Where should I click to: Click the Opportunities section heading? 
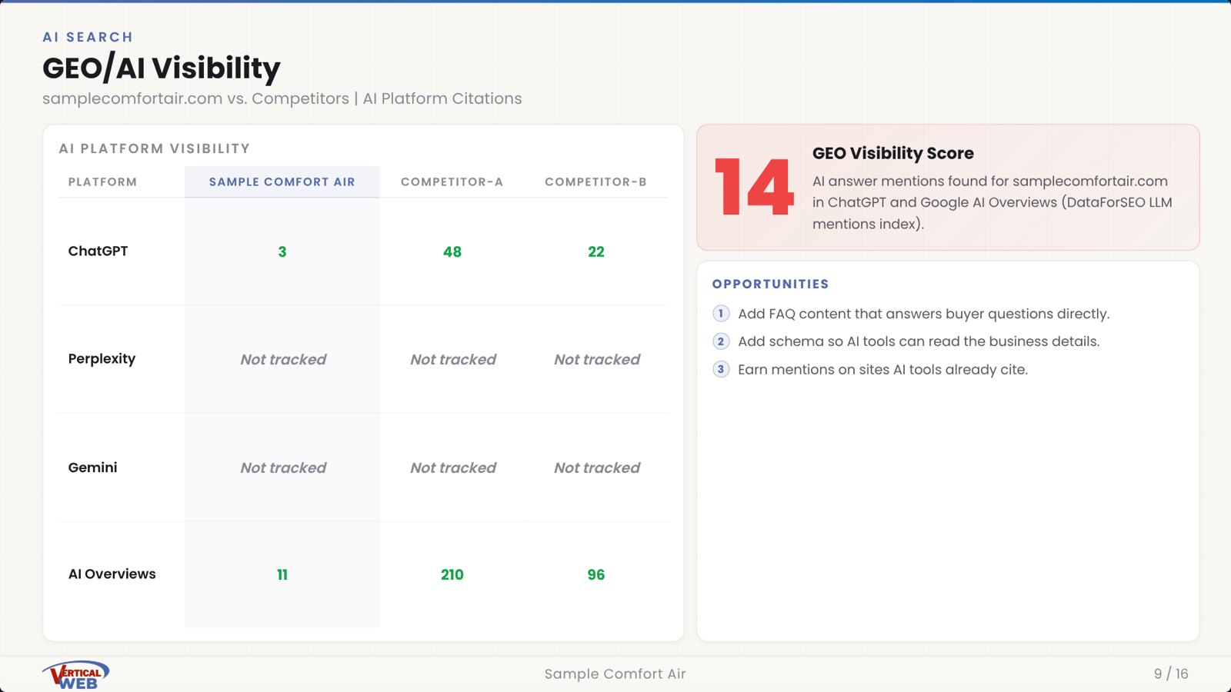[x=770, y=284]
